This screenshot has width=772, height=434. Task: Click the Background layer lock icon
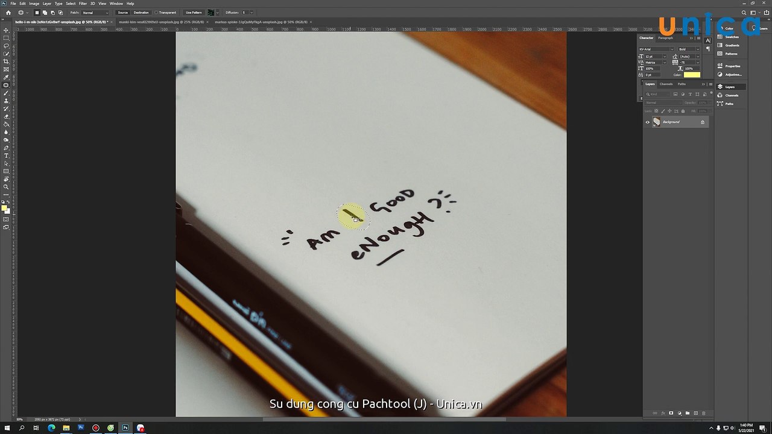pos(702,122)
